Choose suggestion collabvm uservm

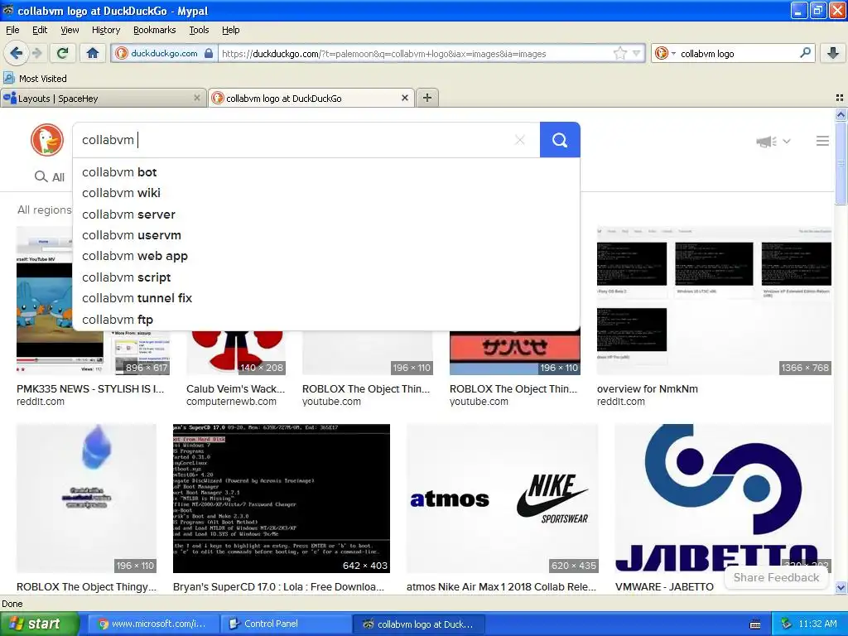tap(326, 235)
